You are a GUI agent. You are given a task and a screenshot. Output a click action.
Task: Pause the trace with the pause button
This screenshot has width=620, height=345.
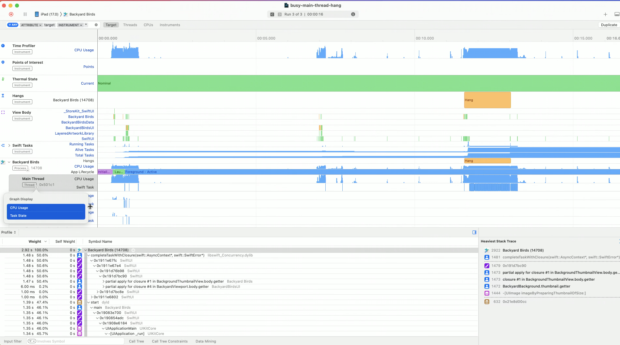(x=25, y=14)
